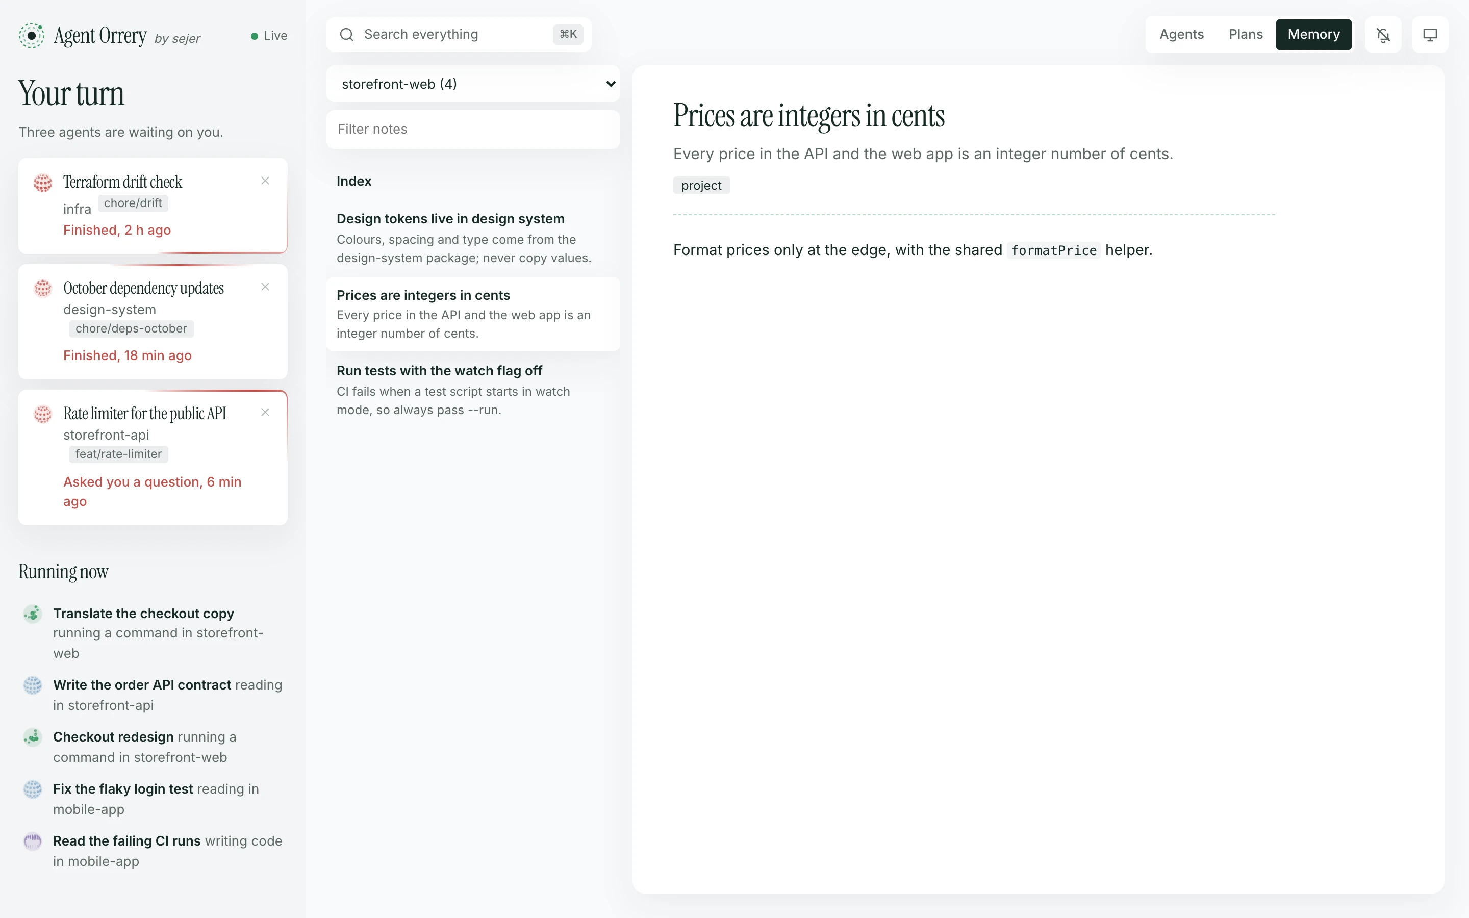Click the Fix the flaky login test icon

[33, 789]
